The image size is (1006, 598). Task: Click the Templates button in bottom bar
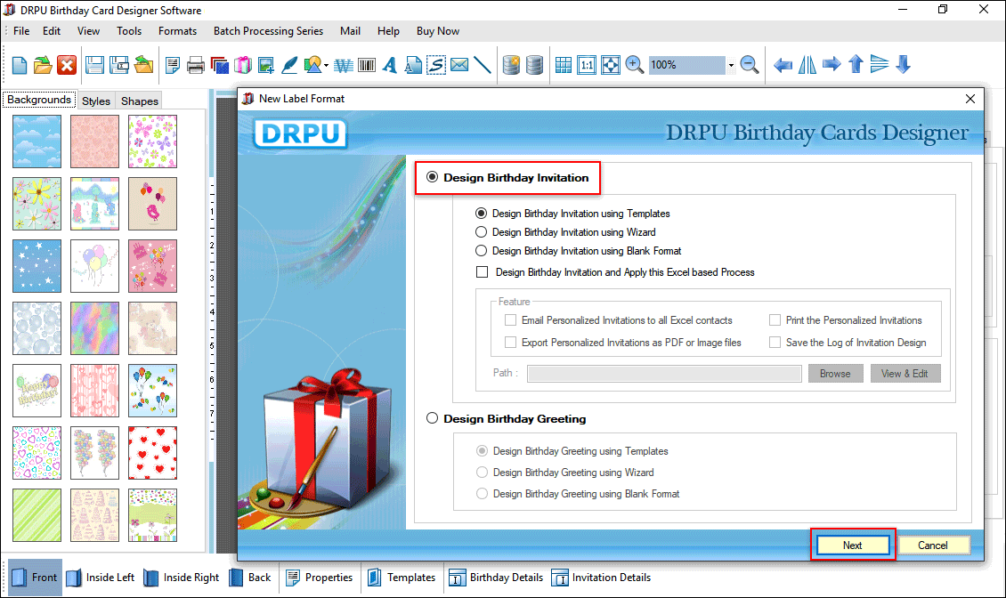point(402,578)
